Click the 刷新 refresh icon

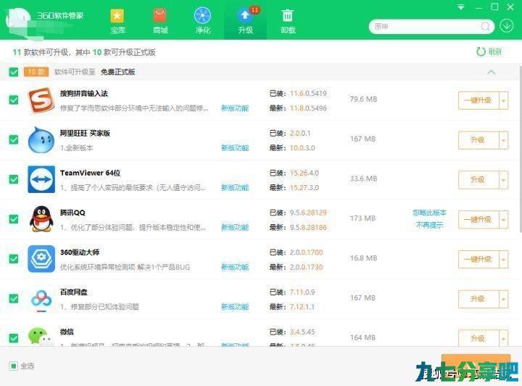481,52
